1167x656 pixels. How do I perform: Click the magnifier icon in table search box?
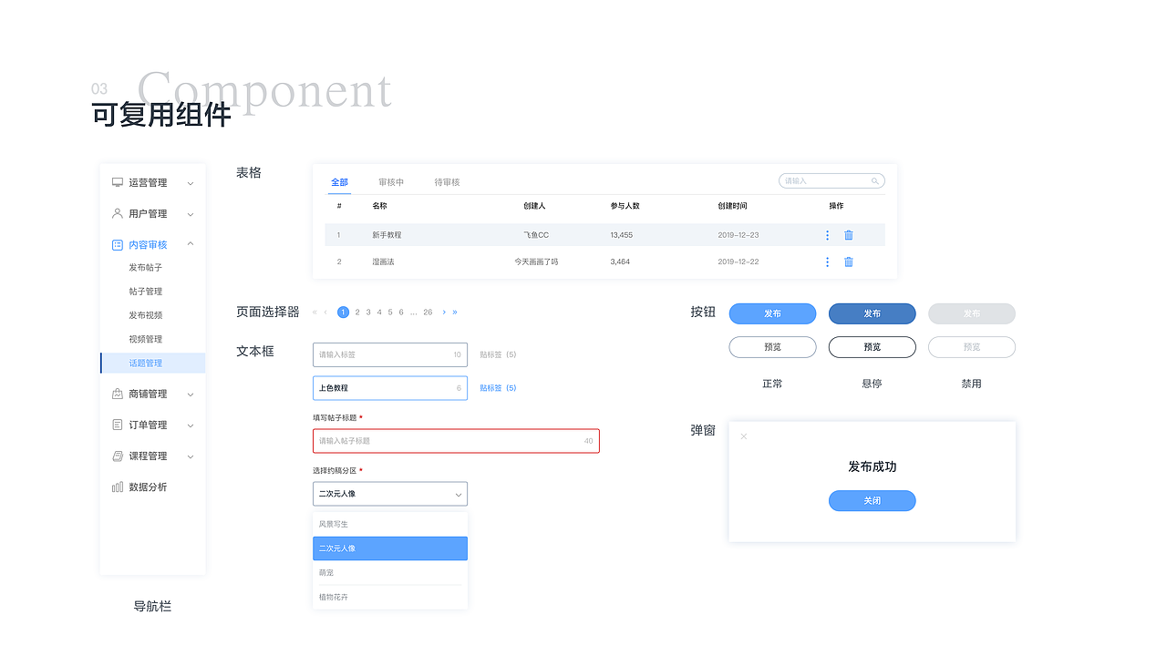point(875,180)
